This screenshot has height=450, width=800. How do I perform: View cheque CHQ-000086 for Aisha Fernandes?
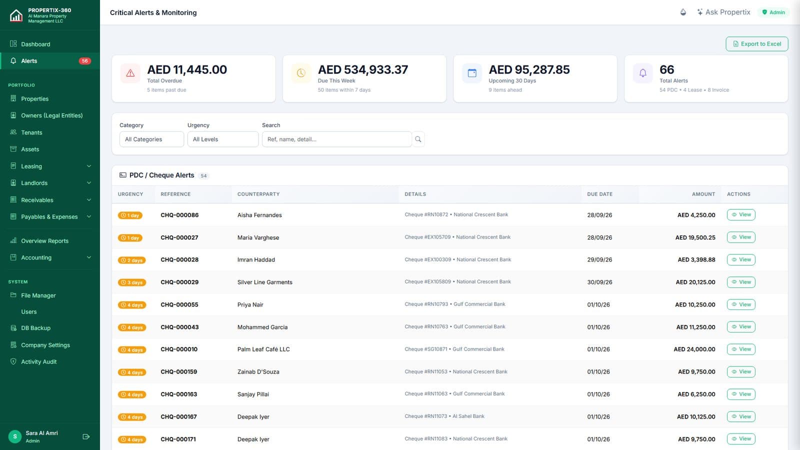(741, 215)
